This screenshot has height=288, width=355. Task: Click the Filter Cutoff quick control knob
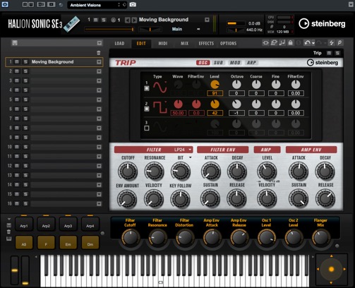[x=131, y=237]
